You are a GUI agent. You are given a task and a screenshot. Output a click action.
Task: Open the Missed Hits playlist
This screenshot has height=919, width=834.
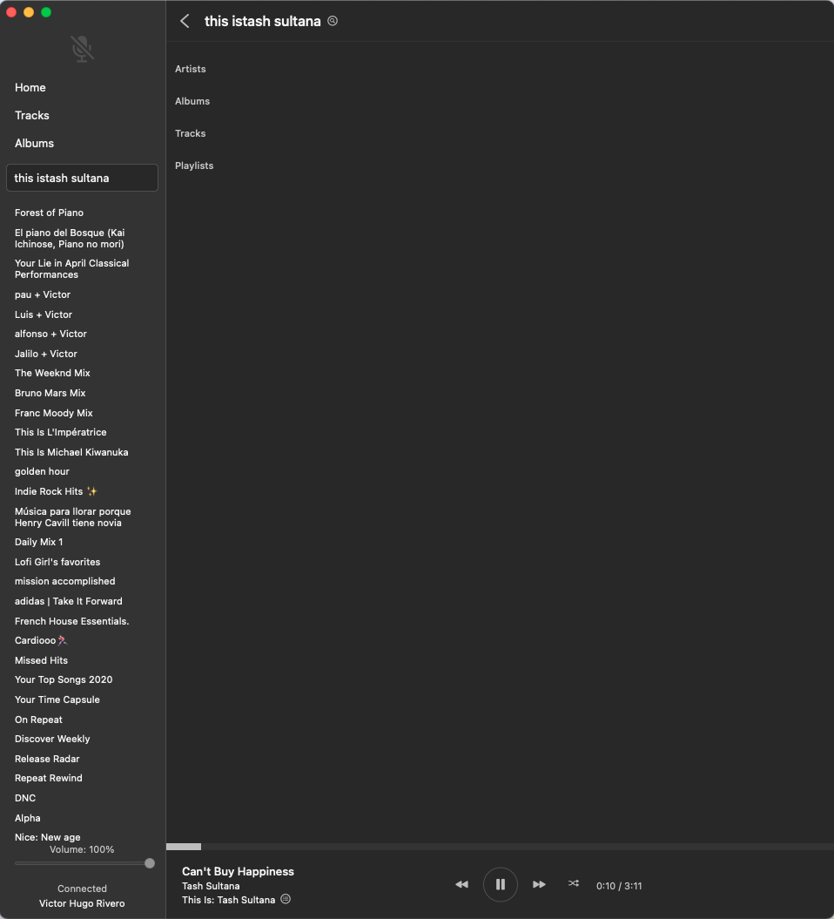click(42, 660)
